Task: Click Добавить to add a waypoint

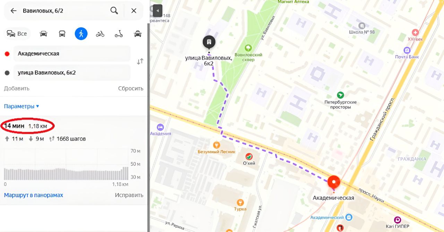Action: tap(17, 88)
